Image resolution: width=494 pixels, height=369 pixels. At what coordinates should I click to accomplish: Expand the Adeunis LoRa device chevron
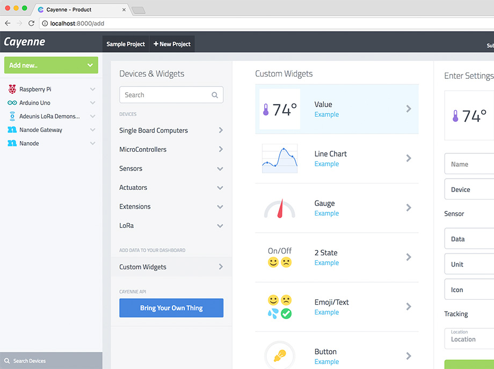coord(92,116)
